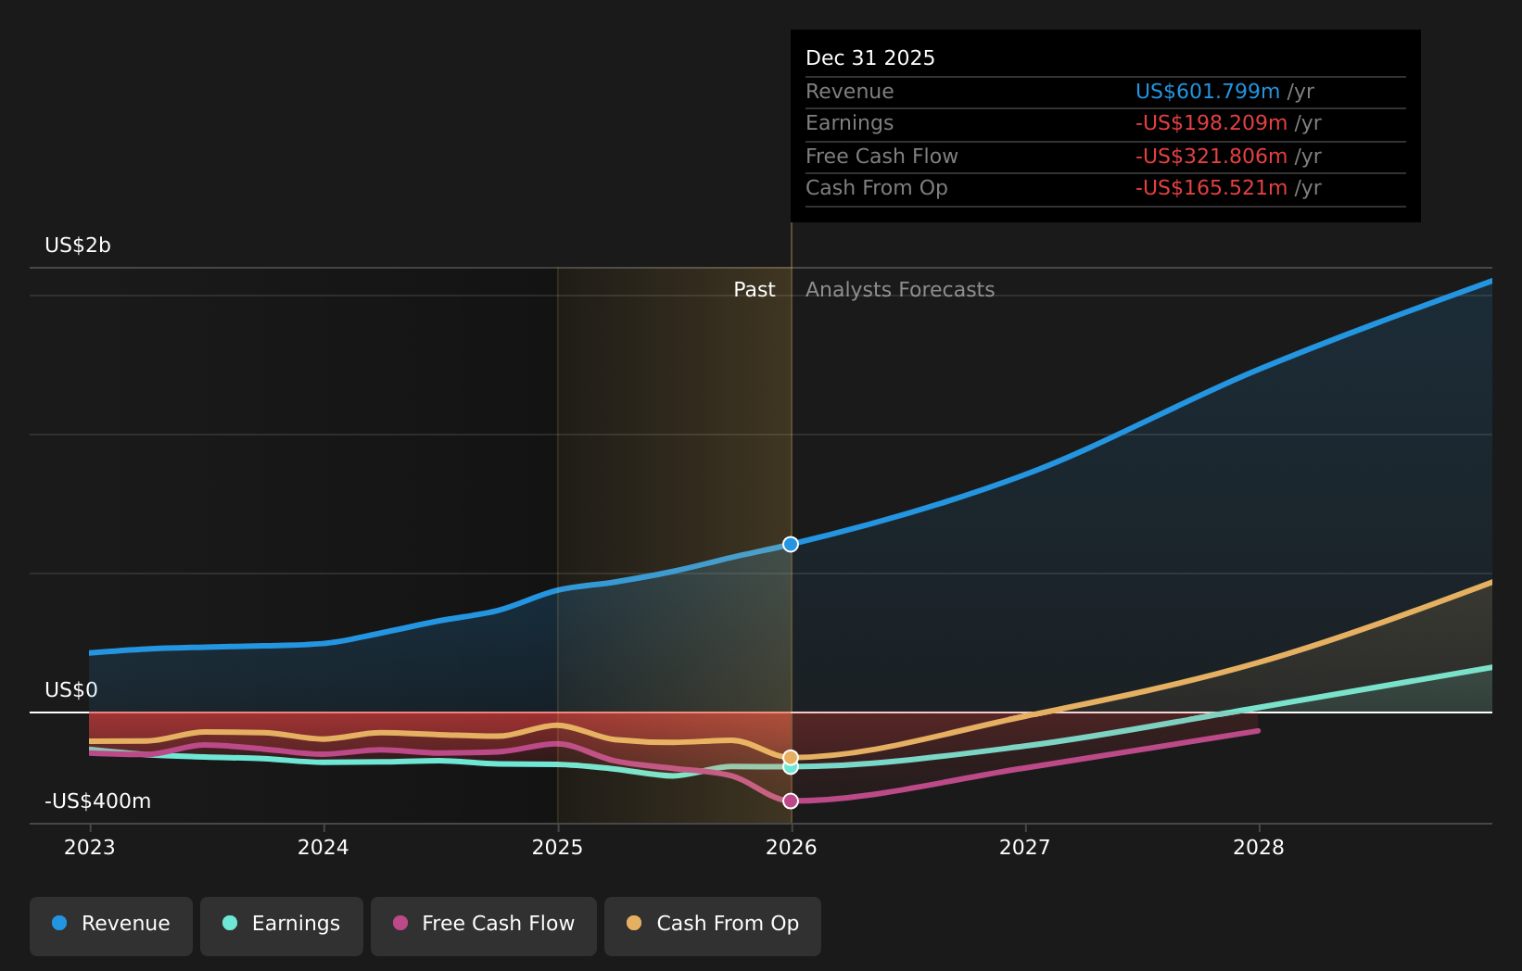
Task: Click the US$2b gridline label
Action: [x=77, y=246]
